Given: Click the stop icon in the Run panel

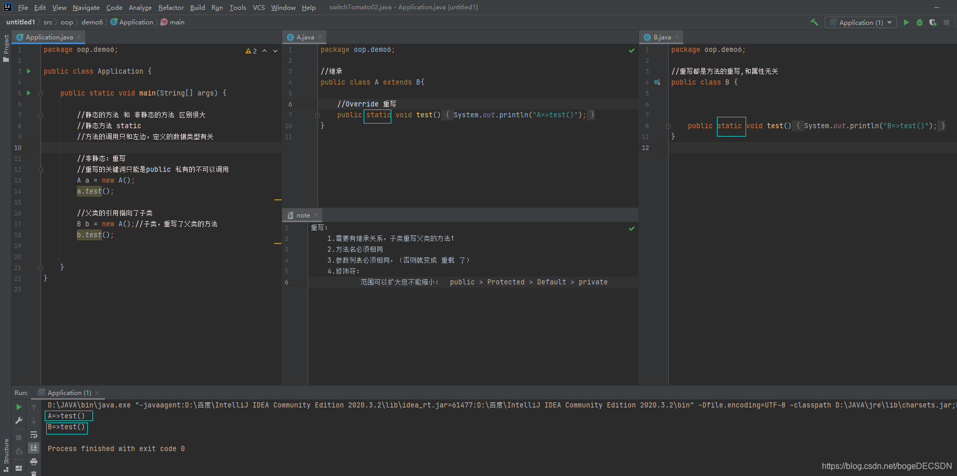Looking at the screenshot, I should tap(19, 438).
